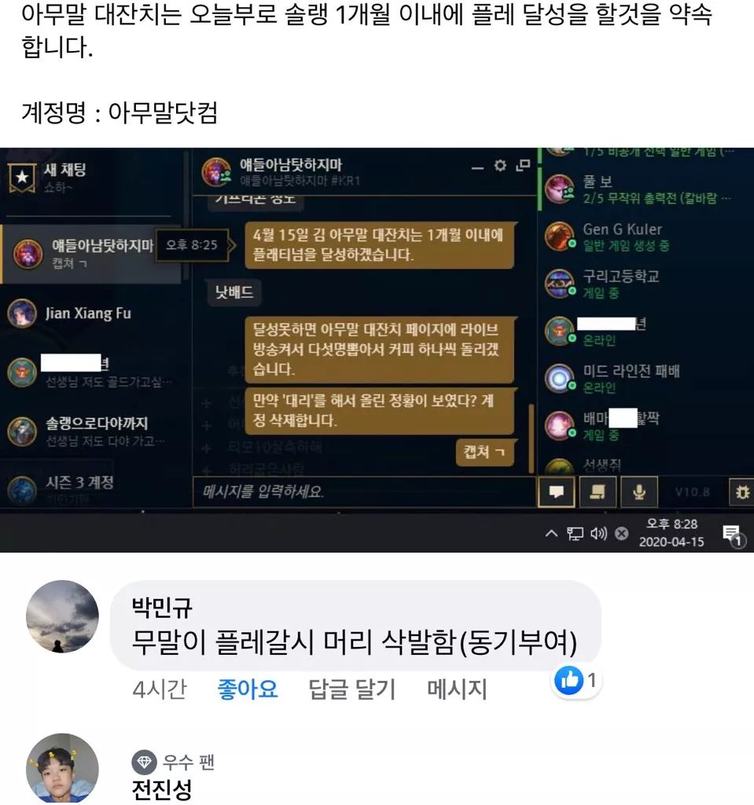The height and width of the screenshot is (805, 754).
Task: Open the missions scroll icon
Action: (x=598, y=492)
